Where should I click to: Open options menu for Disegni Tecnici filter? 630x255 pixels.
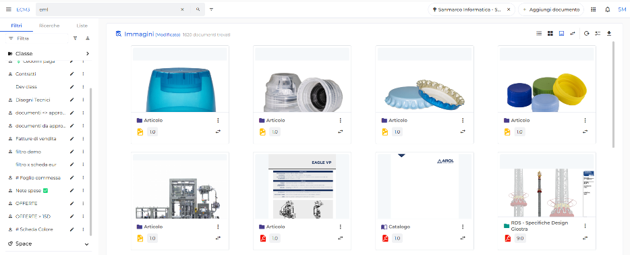click(83, 100)
